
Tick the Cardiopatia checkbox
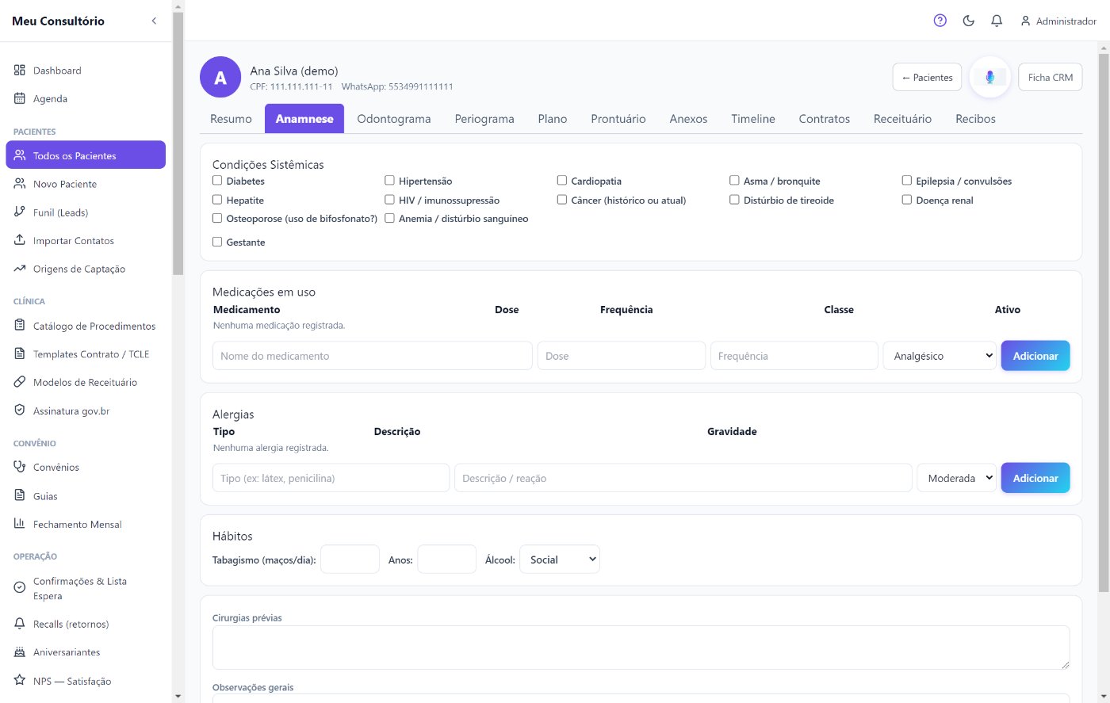pyautogui.click(x=562, y=181)
